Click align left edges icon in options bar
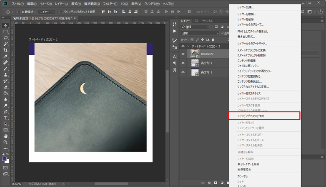 123,12
